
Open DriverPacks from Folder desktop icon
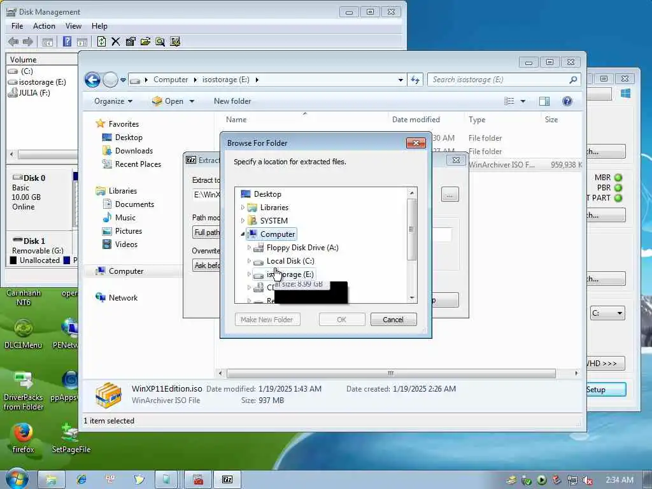[x=24, y=390]
